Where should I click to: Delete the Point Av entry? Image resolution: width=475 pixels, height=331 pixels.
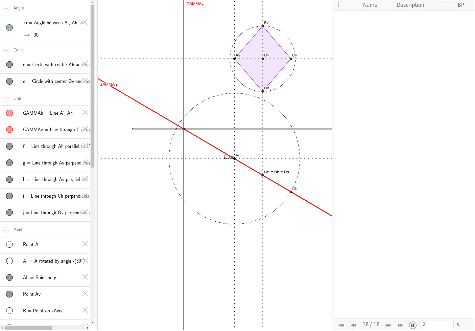tap(85, 293)
